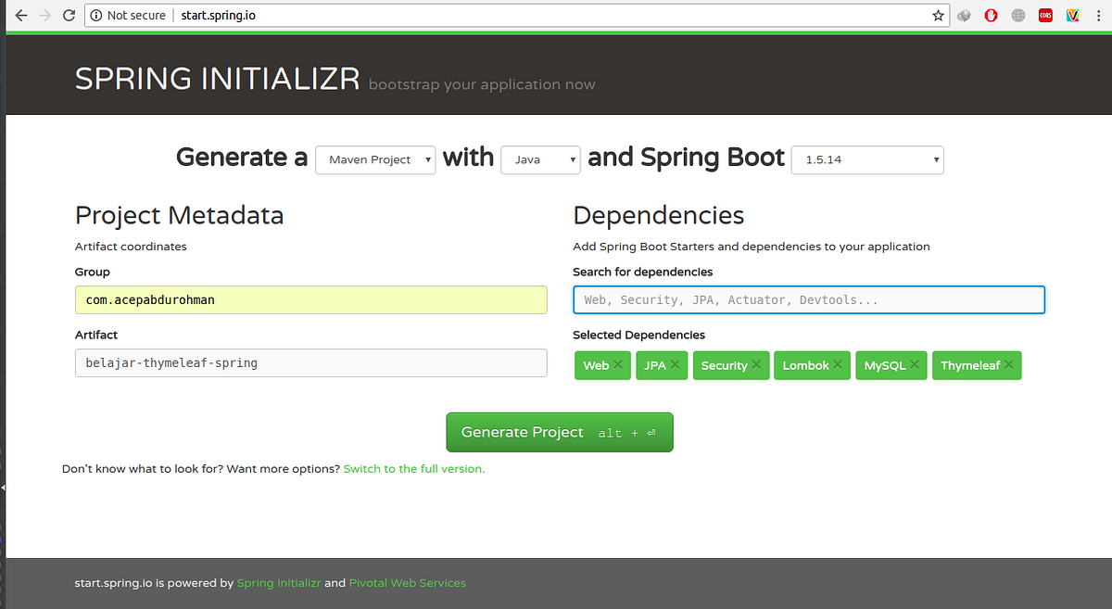Remove the Web dependency chip

[619, 365]
